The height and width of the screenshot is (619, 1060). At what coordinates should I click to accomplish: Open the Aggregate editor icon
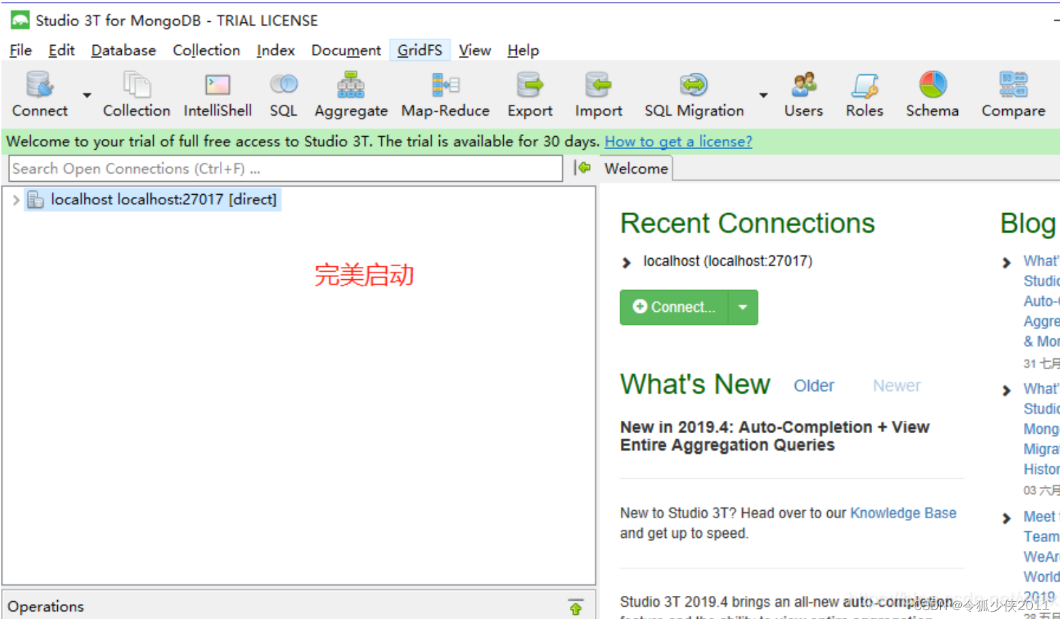click(351, 85)
